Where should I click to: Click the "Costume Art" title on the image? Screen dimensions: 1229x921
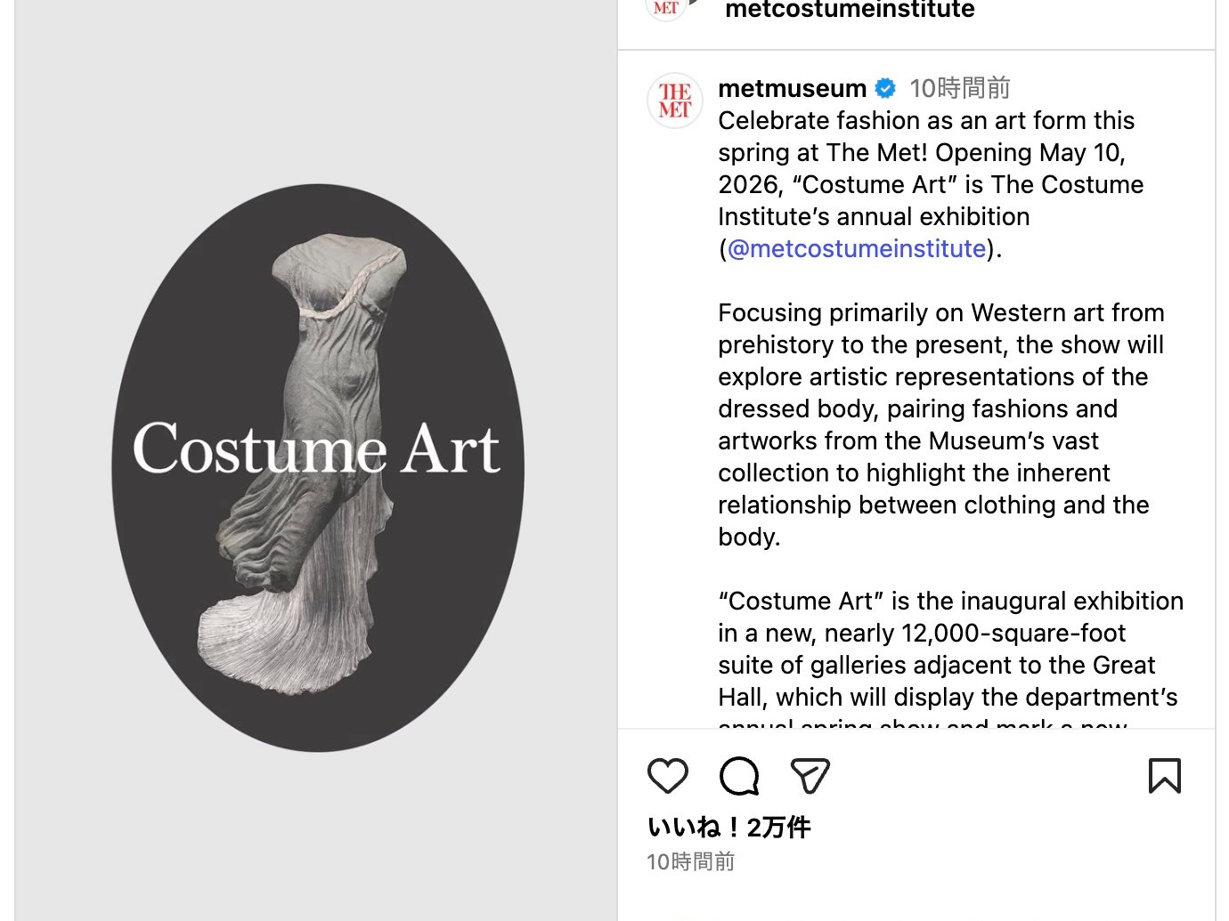[316, 448]
